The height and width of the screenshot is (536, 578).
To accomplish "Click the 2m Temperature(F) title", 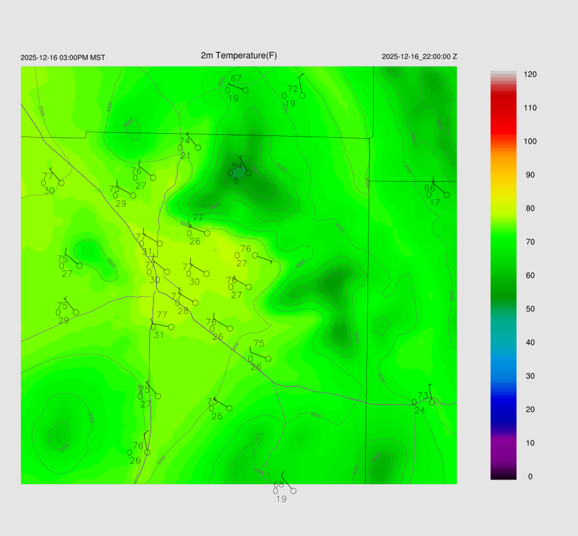I will click(x=239, y=55).
